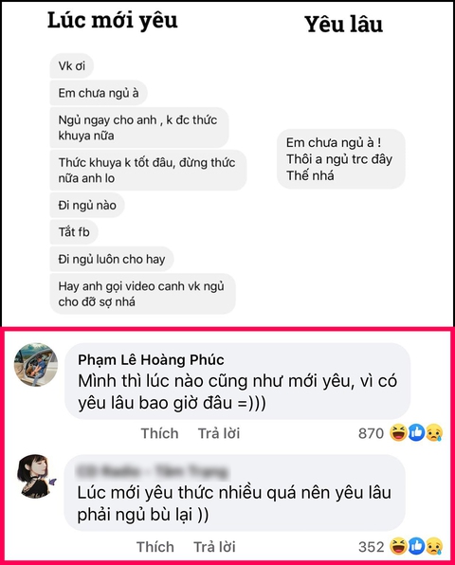The image size is (455, 565).
Task: Click the 'Đi ngủ luôn cho hay' message
Action: click(112, 259)
